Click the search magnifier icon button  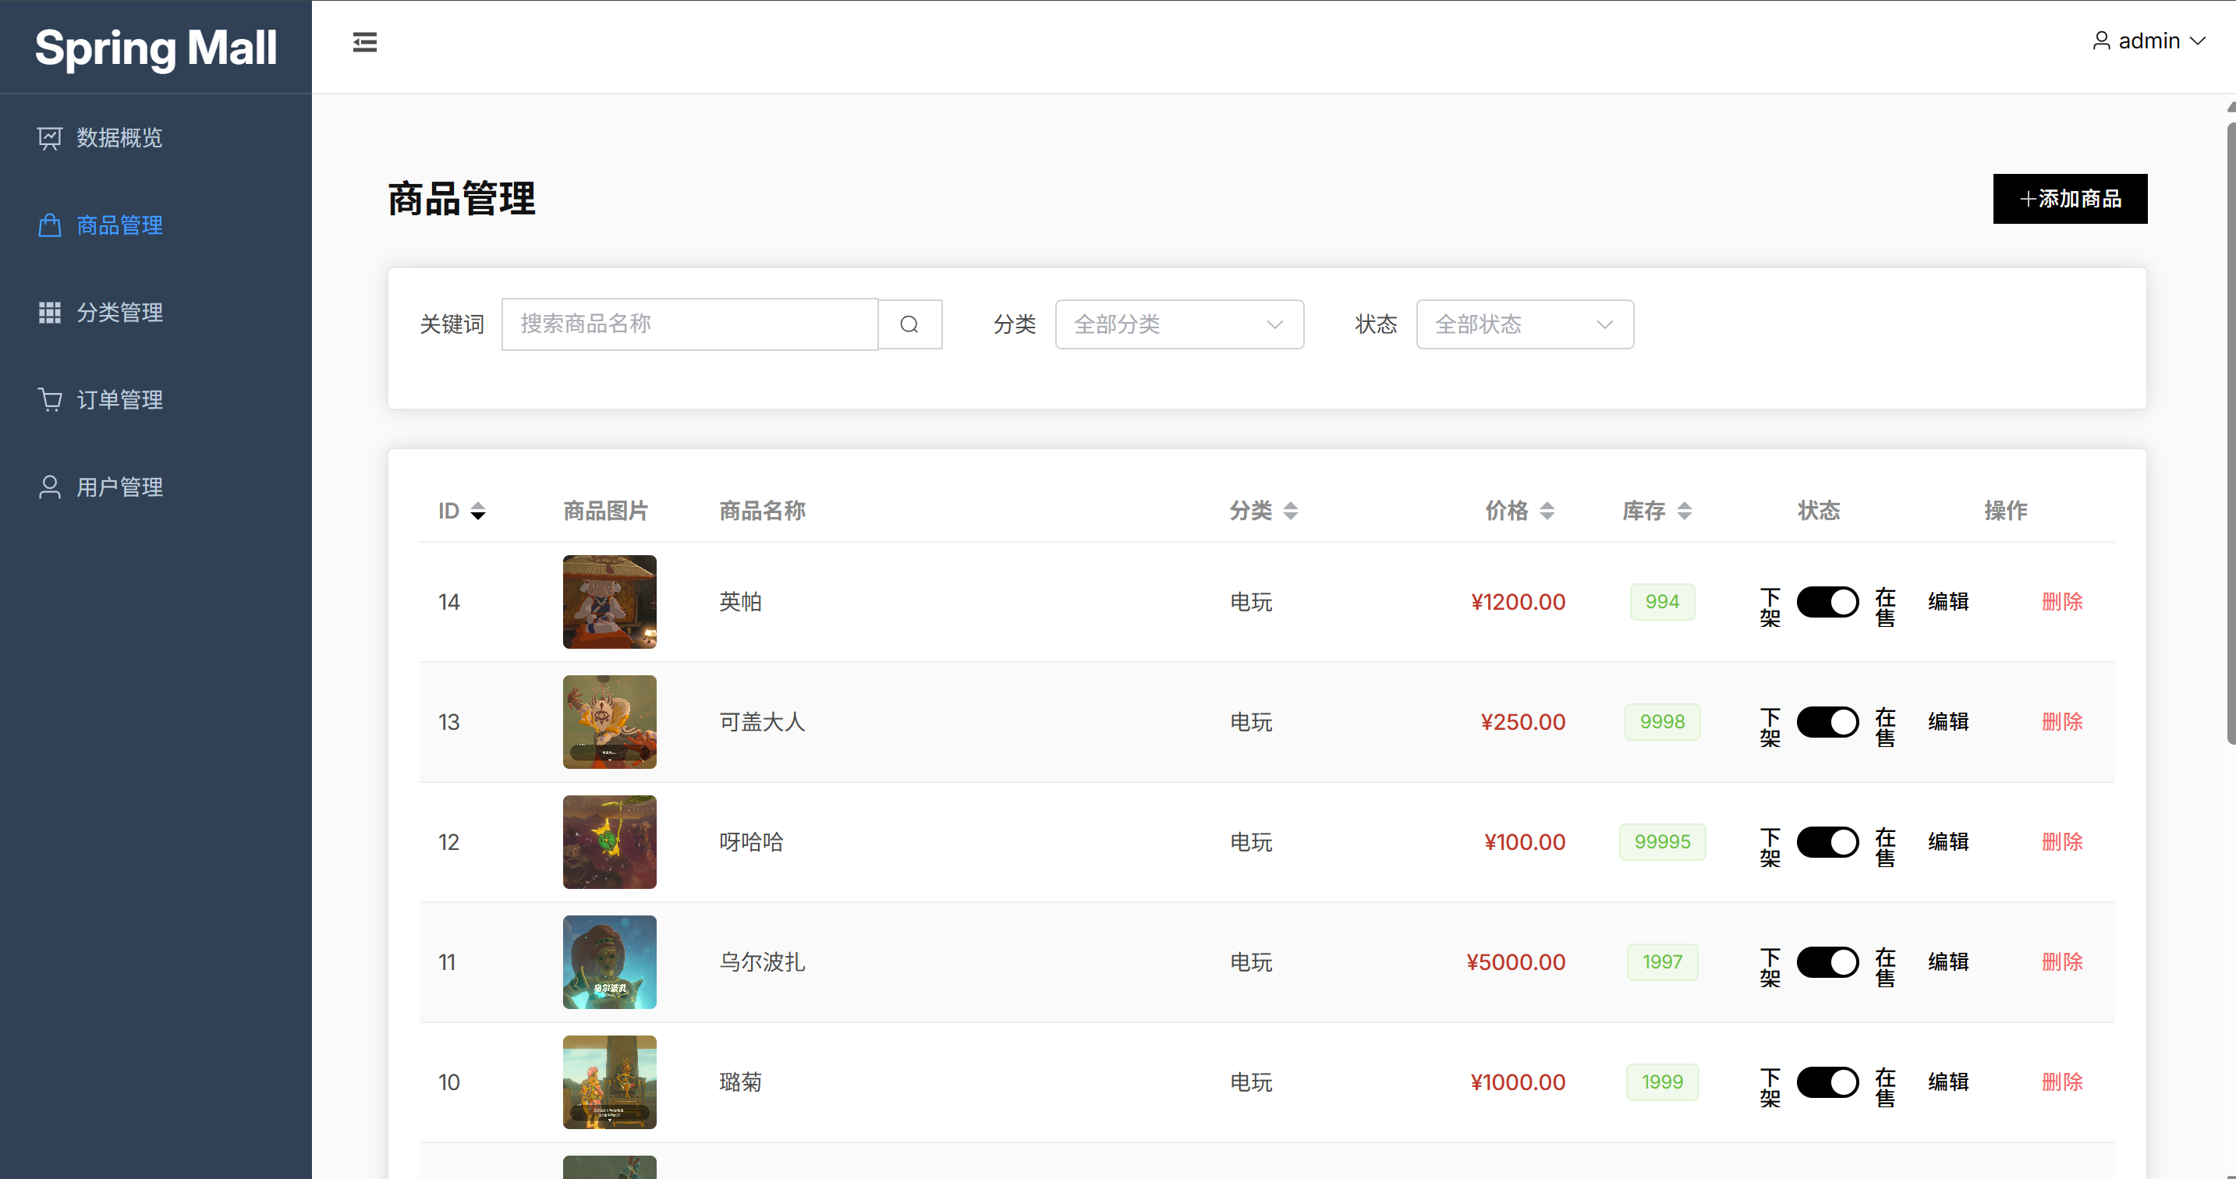909,324
